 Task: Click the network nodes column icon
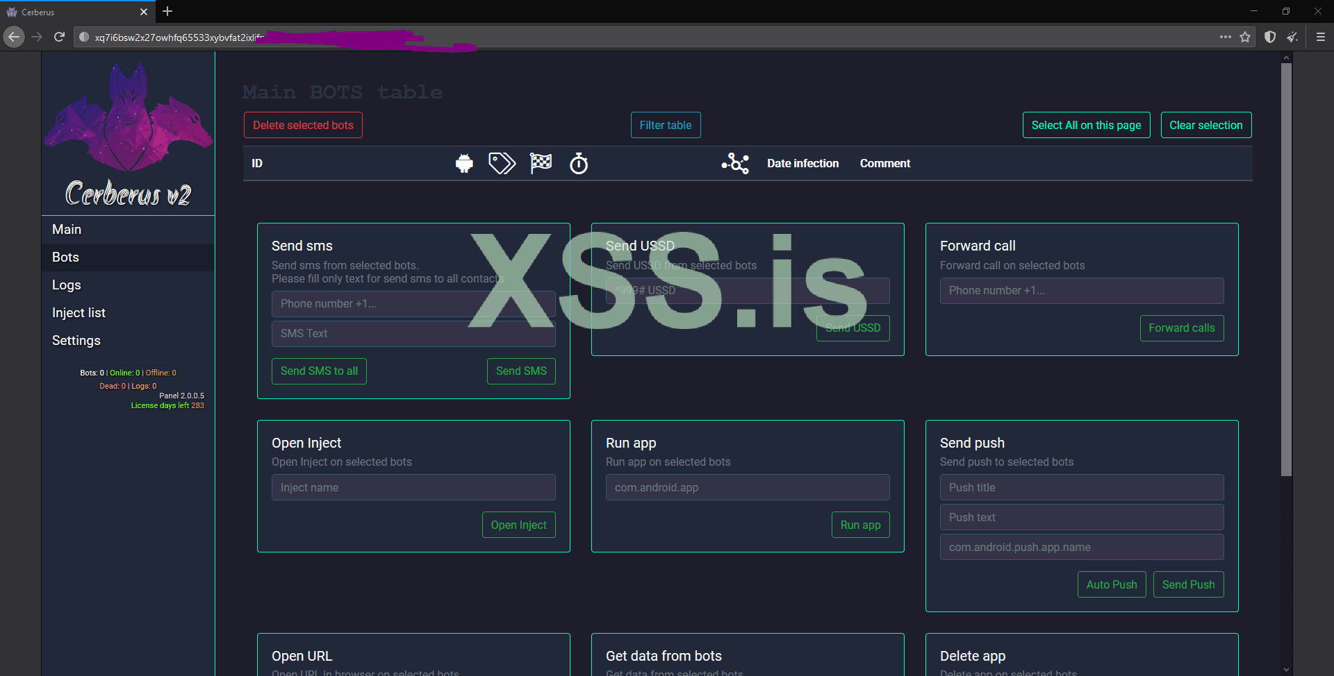tap(735, 164)
